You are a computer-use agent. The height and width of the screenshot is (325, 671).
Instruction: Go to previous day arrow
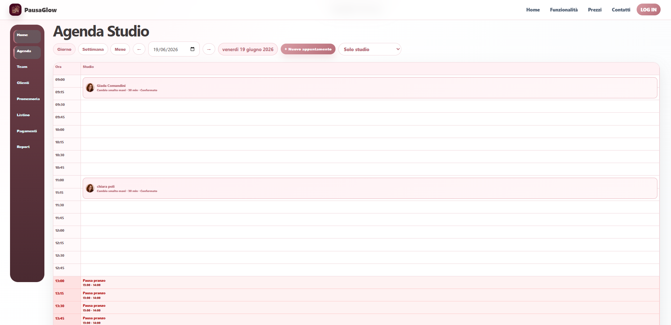tap(139, 49)
